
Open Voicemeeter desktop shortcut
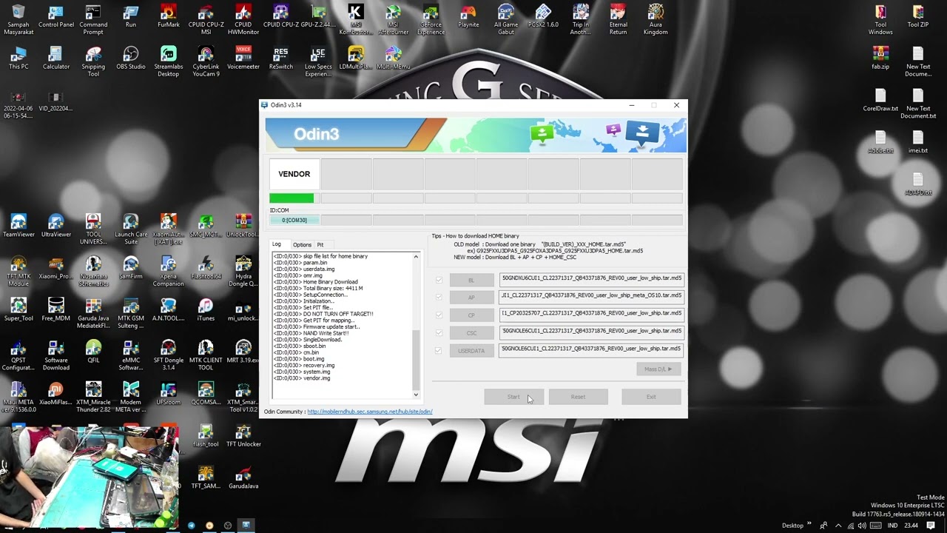click(243, 58)
